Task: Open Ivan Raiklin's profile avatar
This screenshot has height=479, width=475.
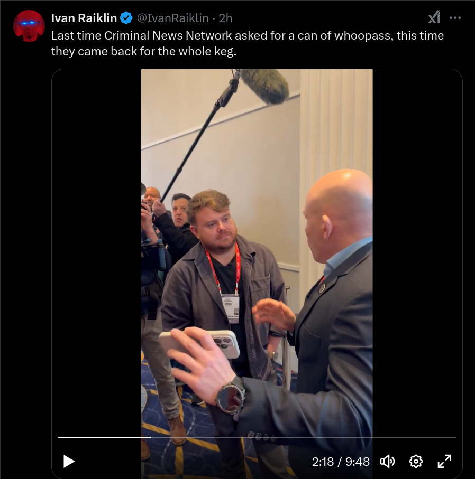Action: coord(29,26)
